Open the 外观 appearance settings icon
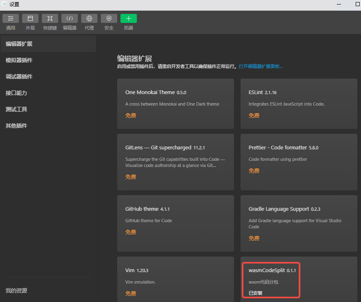This screenshot has width=361, height=302. 30,18
